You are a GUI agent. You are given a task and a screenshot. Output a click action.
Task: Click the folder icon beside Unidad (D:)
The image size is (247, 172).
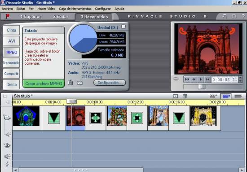(x=123, y=27)
